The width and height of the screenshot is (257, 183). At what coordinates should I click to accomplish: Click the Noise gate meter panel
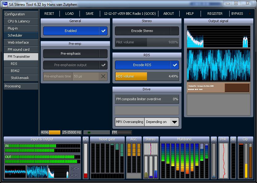coord(107,158)
